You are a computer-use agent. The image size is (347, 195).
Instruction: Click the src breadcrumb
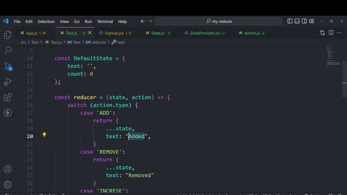coord(23,42)
